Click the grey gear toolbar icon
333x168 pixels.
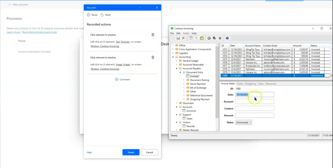(209, 38)
